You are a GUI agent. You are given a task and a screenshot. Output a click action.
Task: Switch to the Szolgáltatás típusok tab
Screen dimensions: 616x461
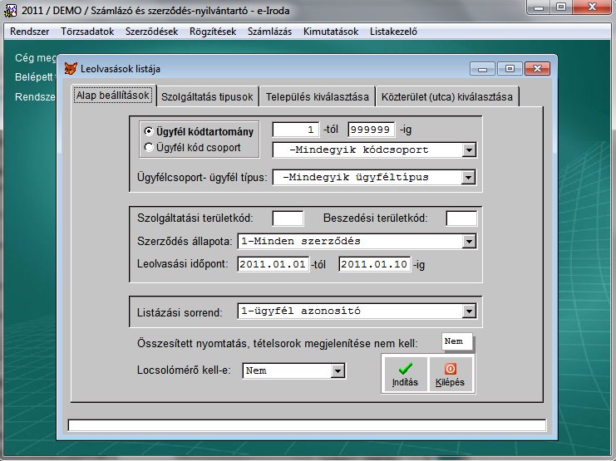[x=207, y=96]
